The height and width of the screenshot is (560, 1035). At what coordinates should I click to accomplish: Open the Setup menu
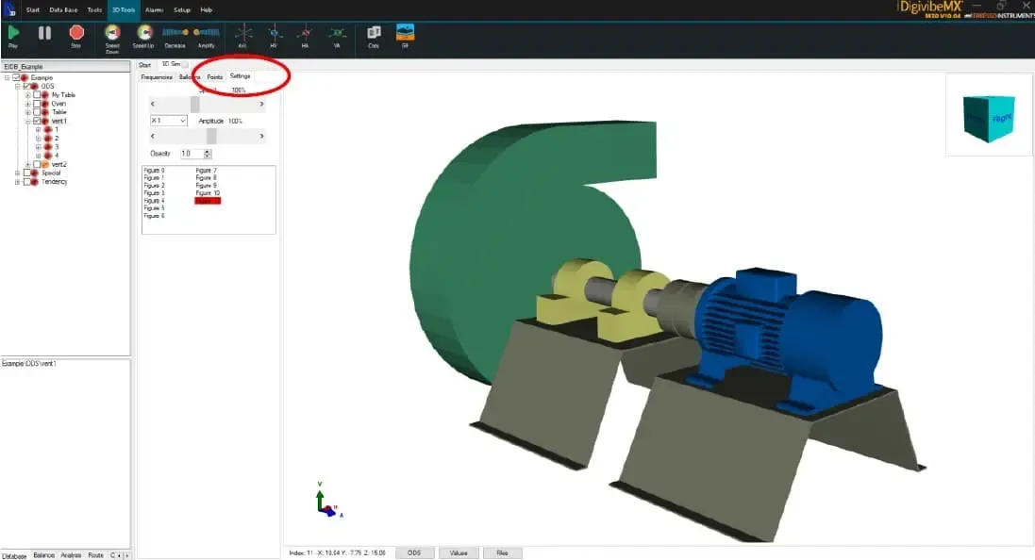click(182, 9)
